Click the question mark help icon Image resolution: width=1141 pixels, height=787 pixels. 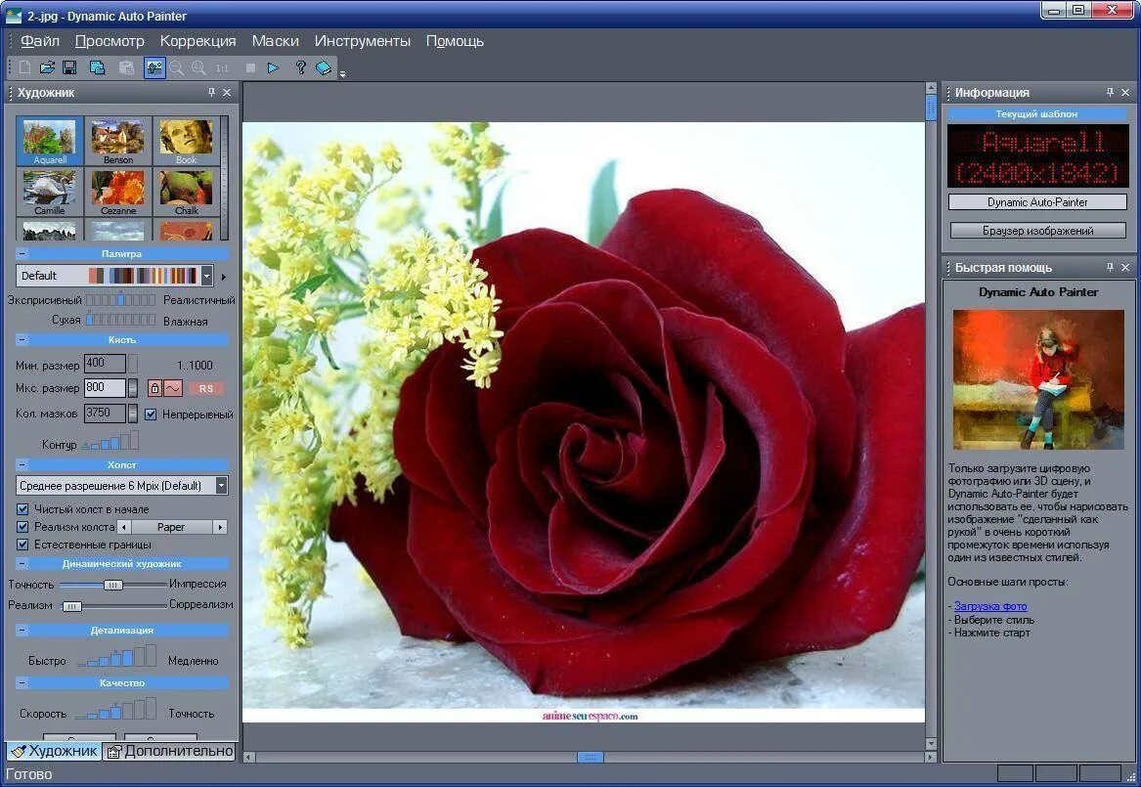[x=300, y=67]
